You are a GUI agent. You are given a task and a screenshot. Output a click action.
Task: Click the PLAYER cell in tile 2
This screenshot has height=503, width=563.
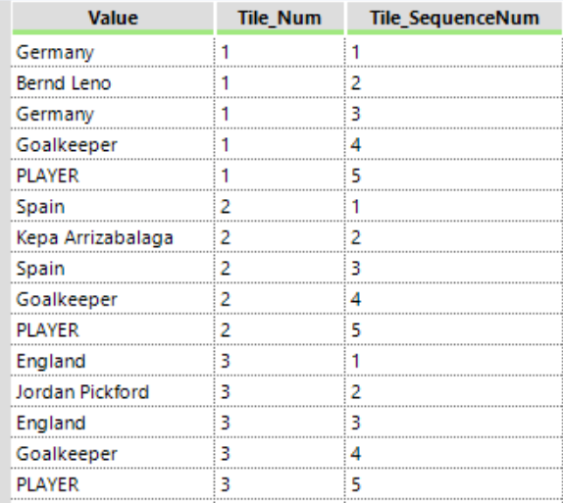113,330
